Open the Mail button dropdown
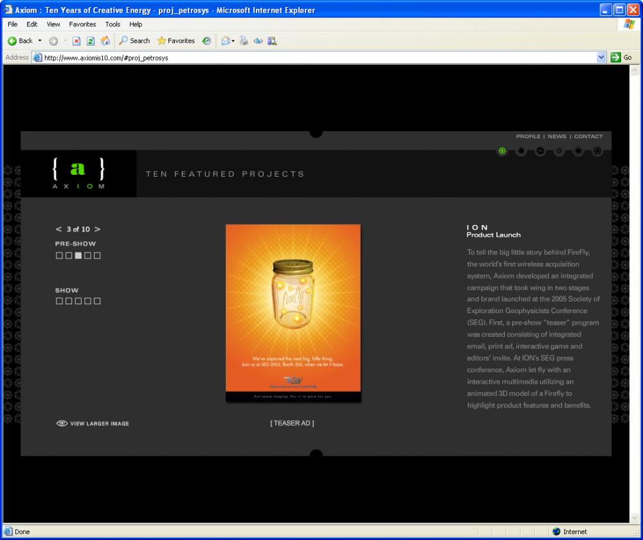The width and height of the screenshot is (643, 540). [x=233, y=40]
